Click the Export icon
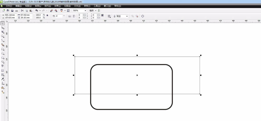261x121 pixels. 56,10
